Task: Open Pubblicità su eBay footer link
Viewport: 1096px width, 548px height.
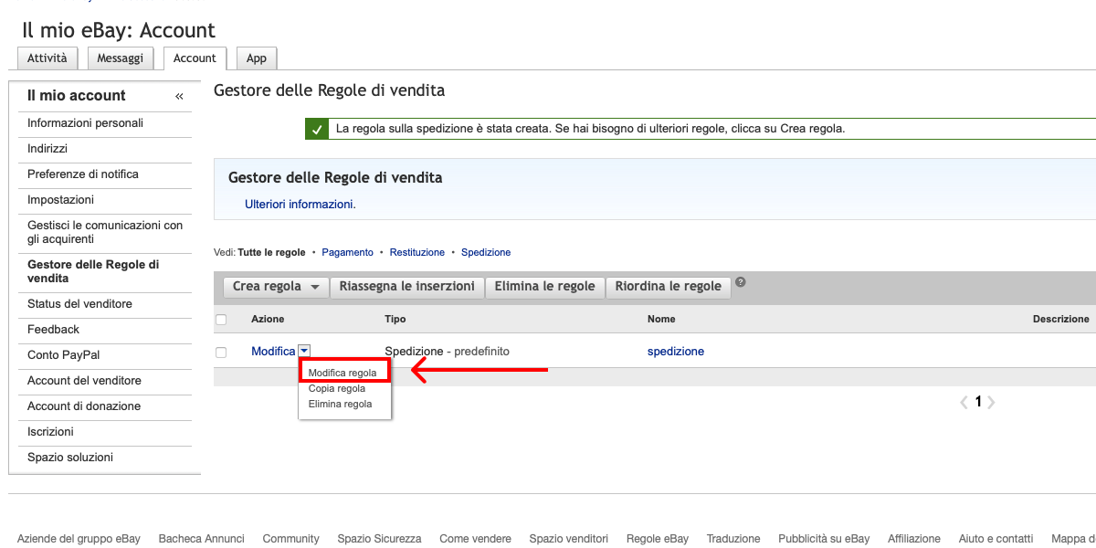Action: coord(824,539)
